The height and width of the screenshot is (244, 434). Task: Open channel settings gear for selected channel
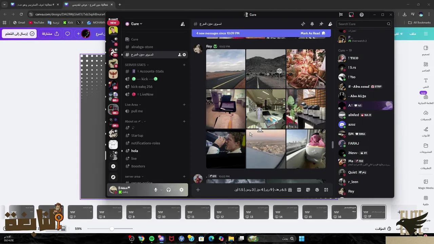tap(184, 55)
